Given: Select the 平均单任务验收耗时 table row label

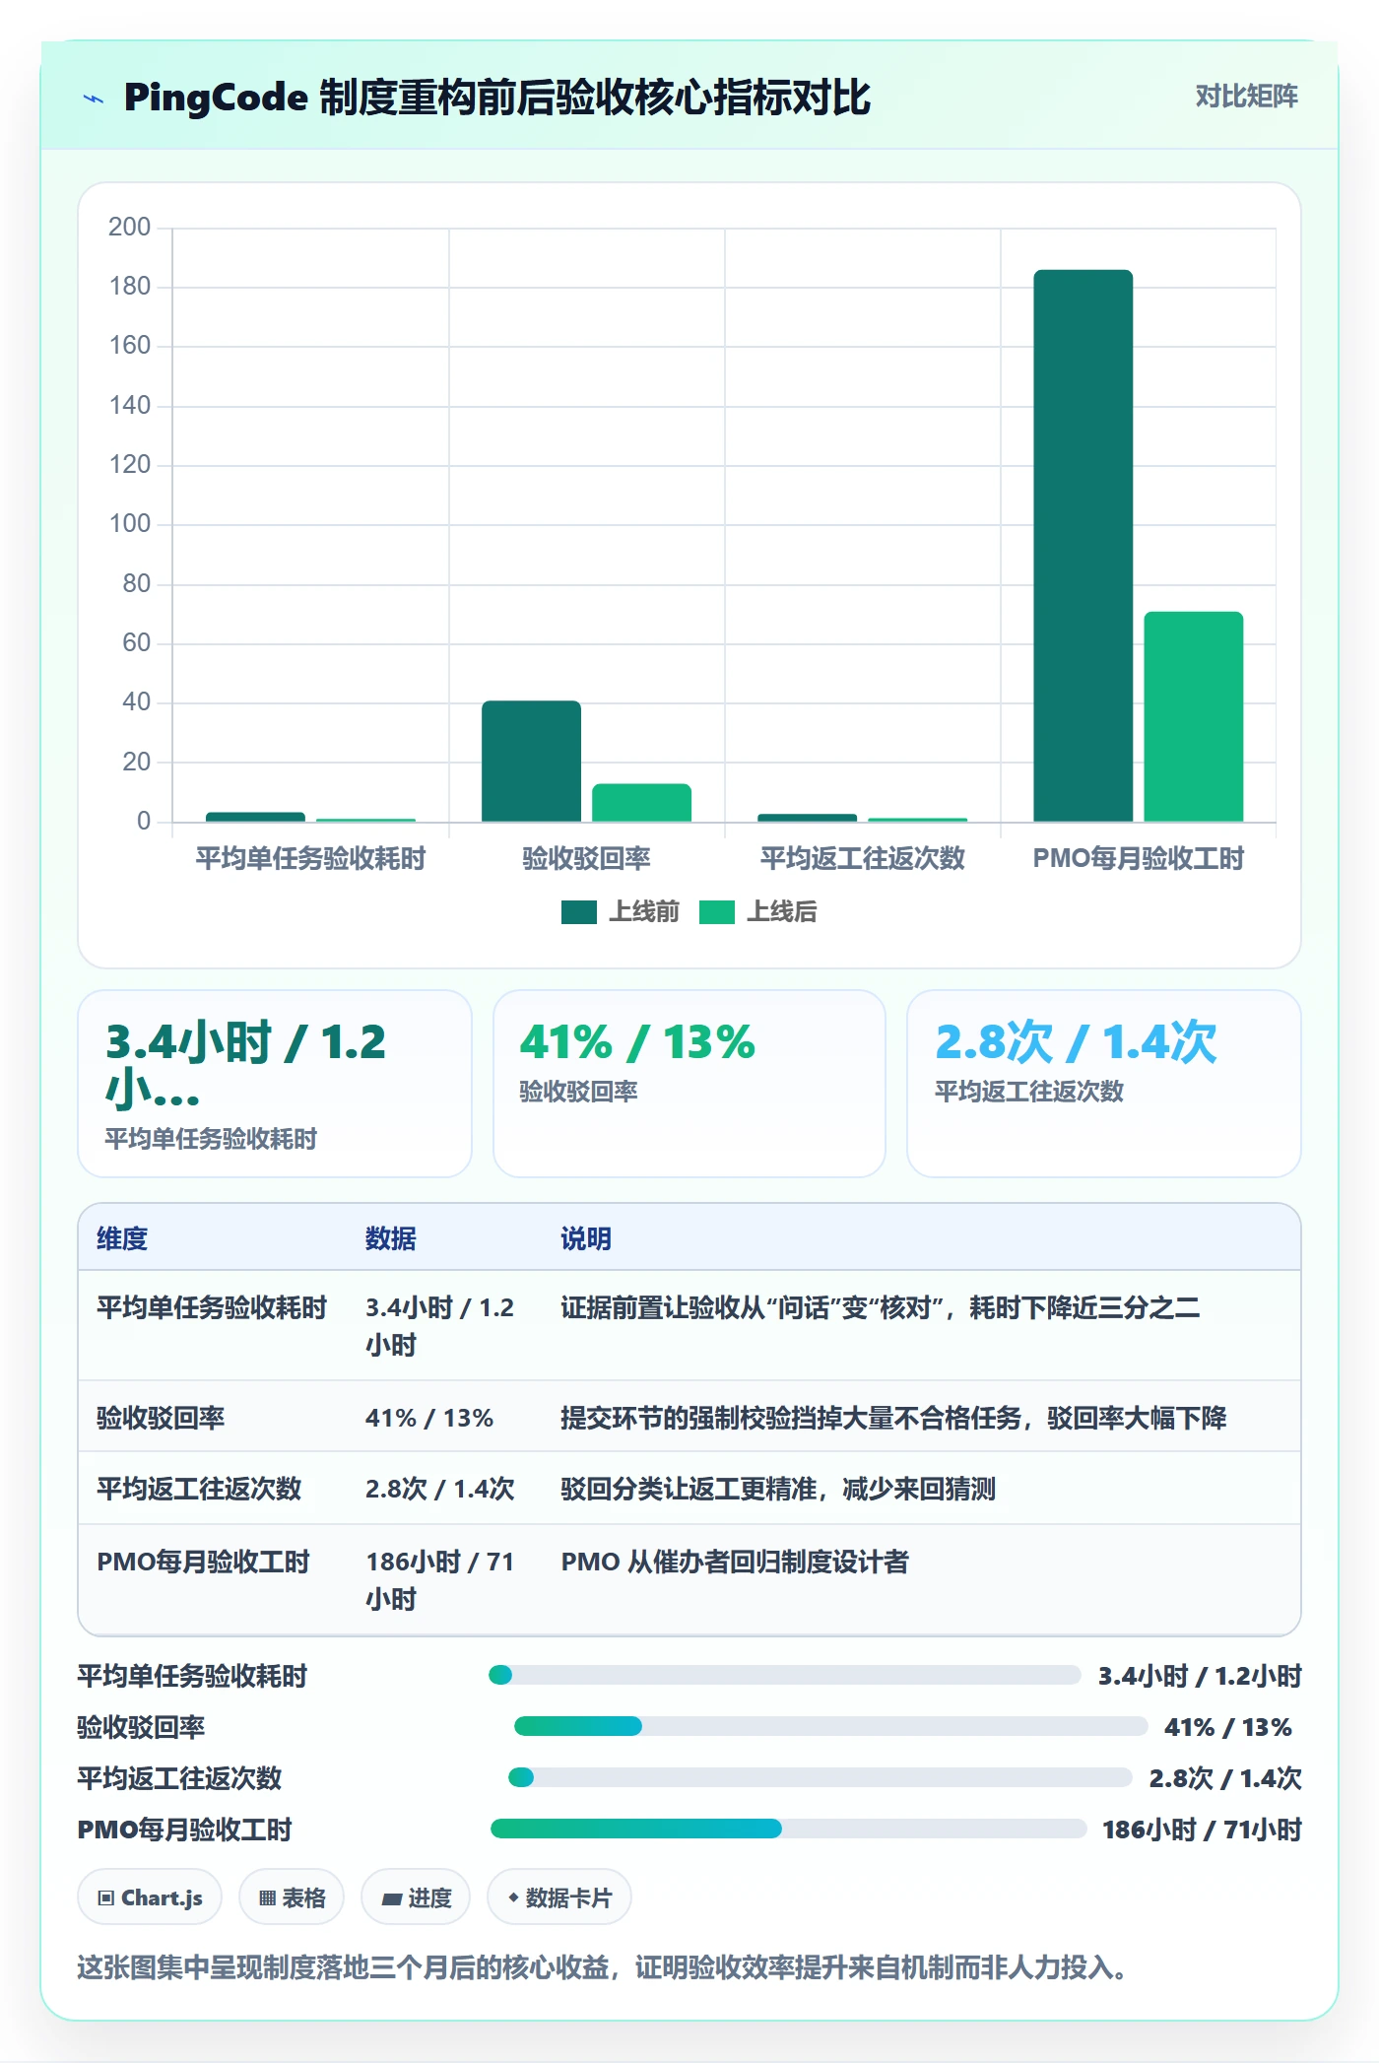Looking at the screenshot, I should (x=212, y=1307).
